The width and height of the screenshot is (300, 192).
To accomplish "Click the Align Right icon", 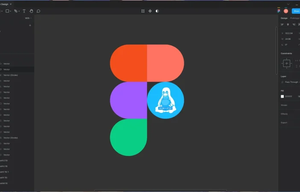I will [x=293, y=25].
